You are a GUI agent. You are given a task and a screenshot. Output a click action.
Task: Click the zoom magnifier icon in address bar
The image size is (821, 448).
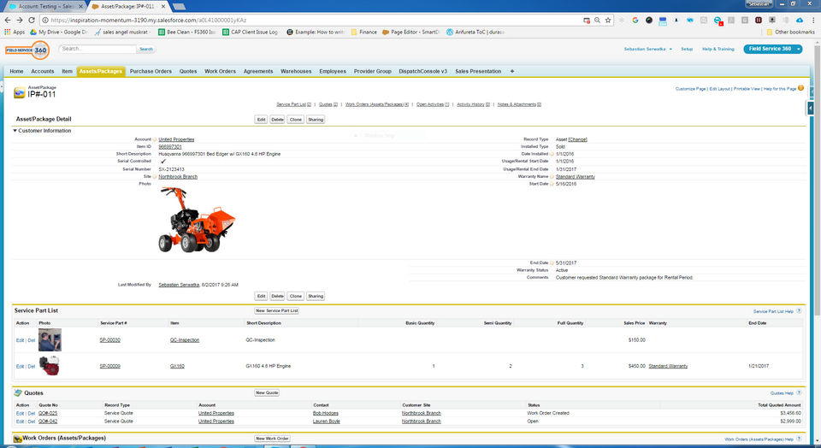[x=598, y=20]
